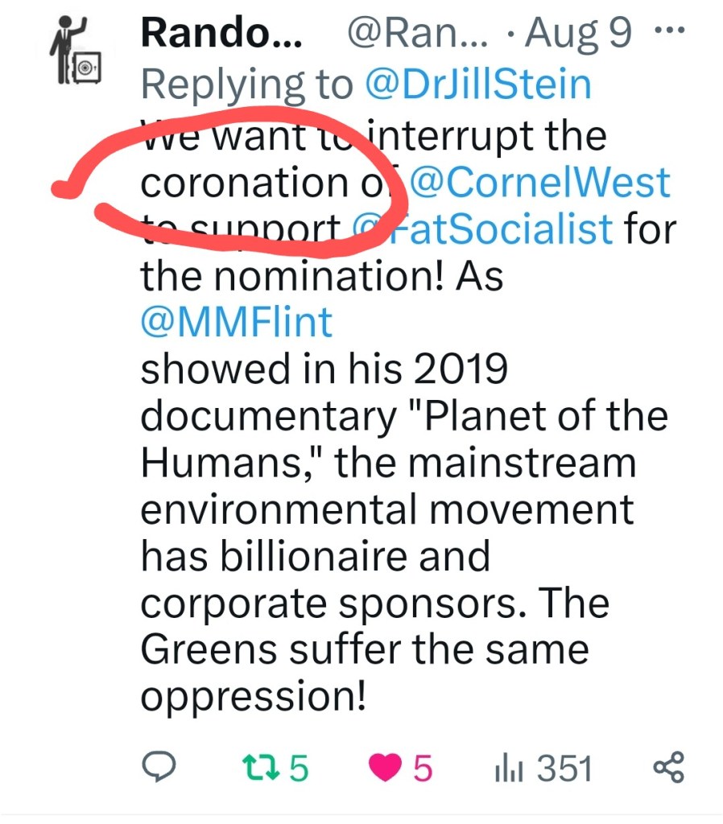Image resolution: width=723 pixels, height=824 pixels.
Task: Click the share icon
Action: pyautogui.click(x=669, y=768)
